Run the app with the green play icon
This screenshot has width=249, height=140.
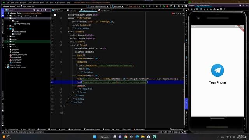(x=144, y=7)
